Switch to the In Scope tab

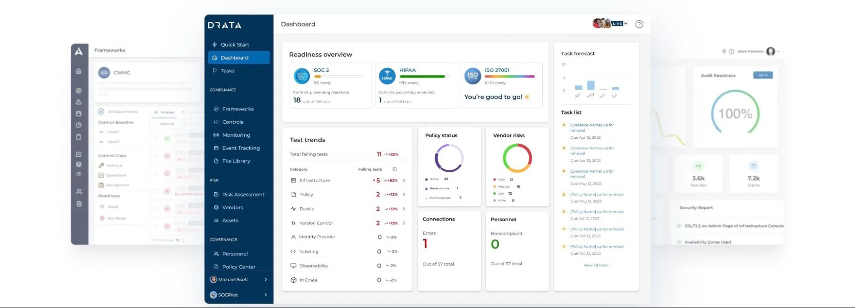165,112
